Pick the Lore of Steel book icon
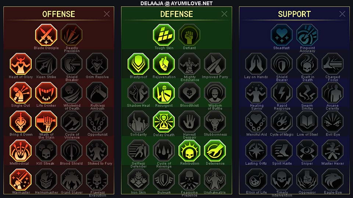 307,122
